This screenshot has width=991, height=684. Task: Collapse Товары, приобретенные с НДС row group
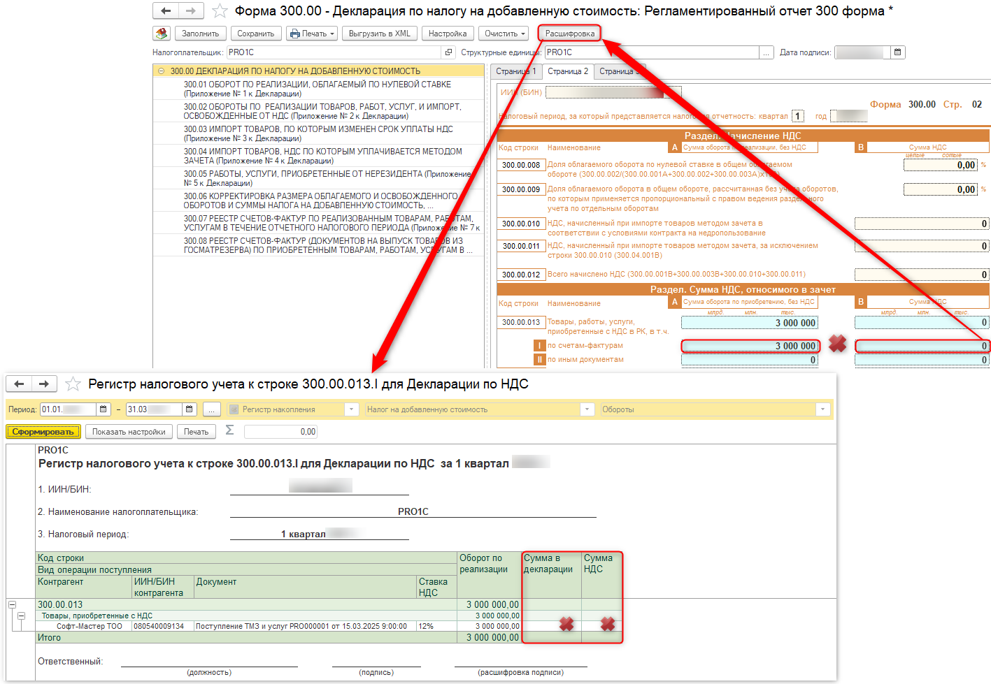point(22,616)
